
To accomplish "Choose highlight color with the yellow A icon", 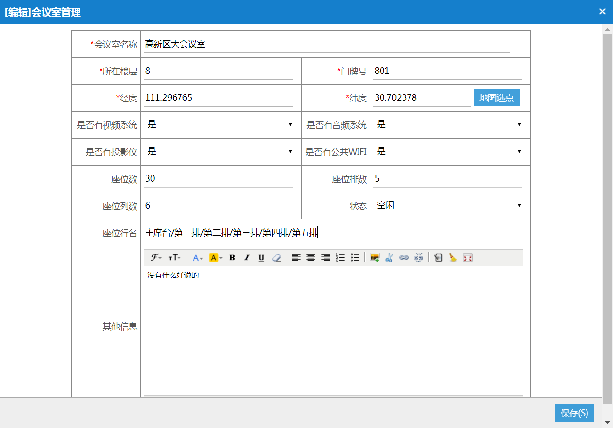I will tap(216, 258).
